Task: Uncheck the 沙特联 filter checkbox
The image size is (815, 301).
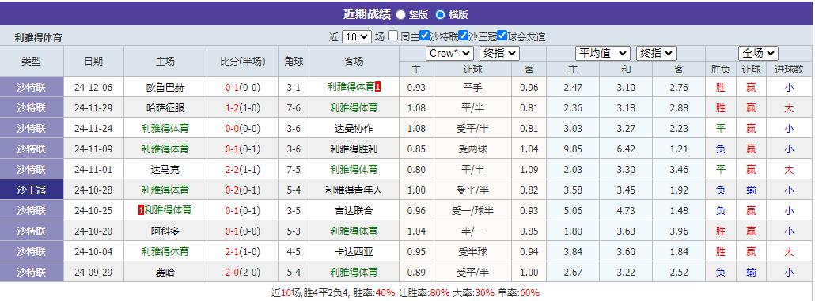Action: pyautogui.click(x=425, y=36)
